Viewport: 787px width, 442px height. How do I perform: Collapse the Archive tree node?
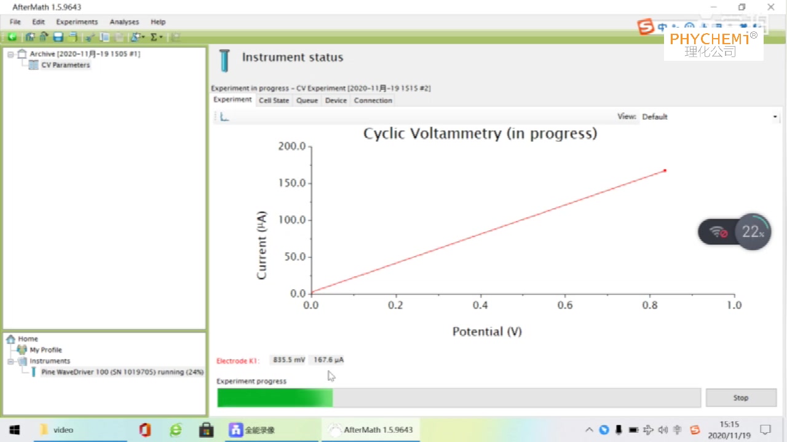pos(10,54)
